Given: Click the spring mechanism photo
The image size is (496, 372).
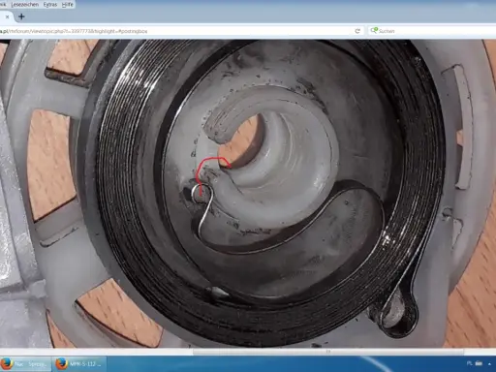Looking at the screenshot, I should (248, 194).
